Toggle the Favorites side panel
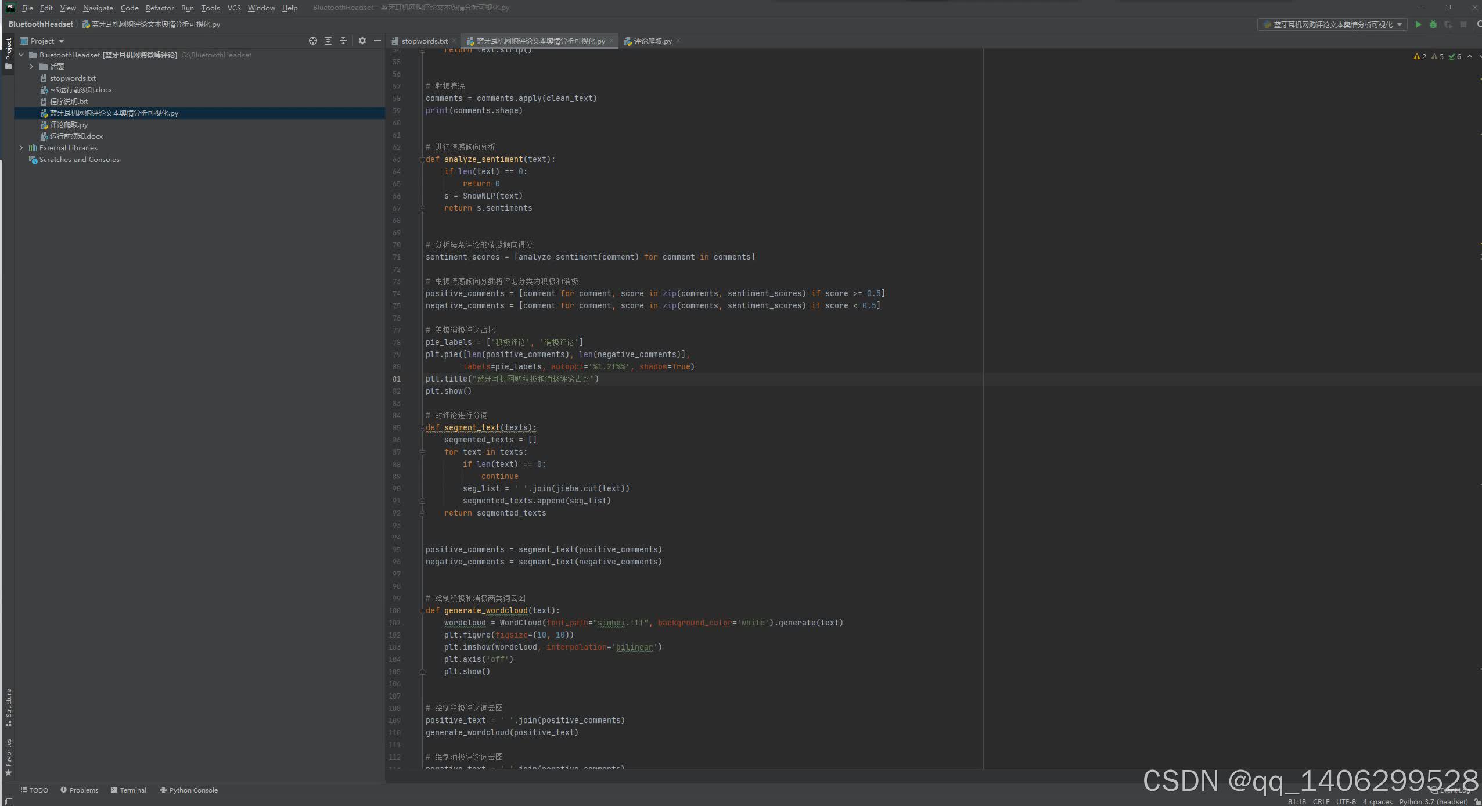This screenshot has height=806, width=1482. (8, 756)
